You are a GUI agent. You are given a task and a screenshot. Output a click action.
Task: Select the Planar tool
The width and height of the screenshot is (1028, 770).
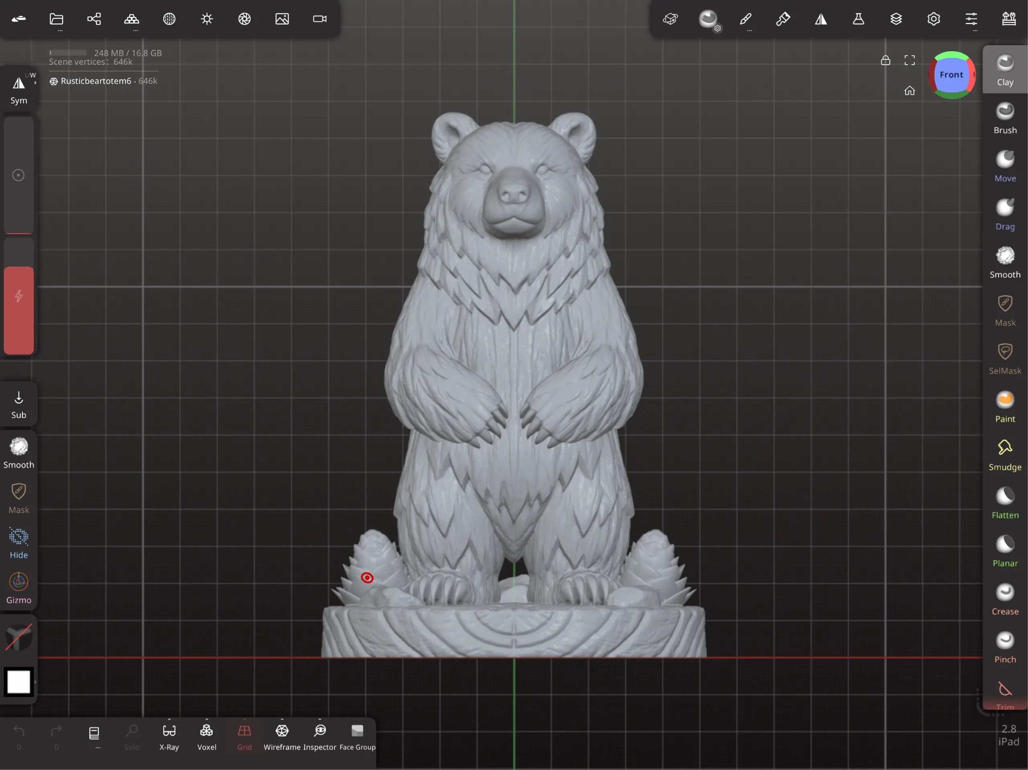1005,551
